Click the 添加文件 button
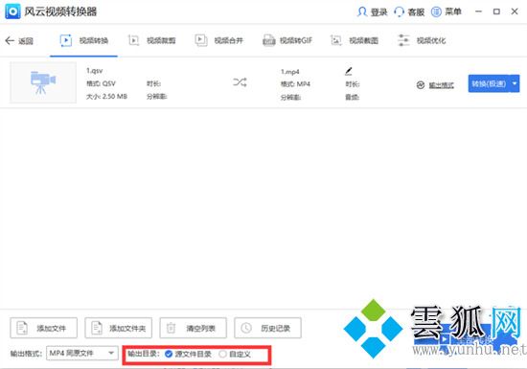Viewport: 527px width, 369px height. click(44, 328)
